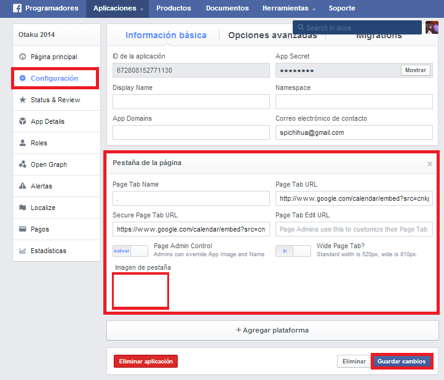This screenshot has height=380, width=444.
Task: Click the Alertas warning triangle icon
Action: click(x=23, y=186)
